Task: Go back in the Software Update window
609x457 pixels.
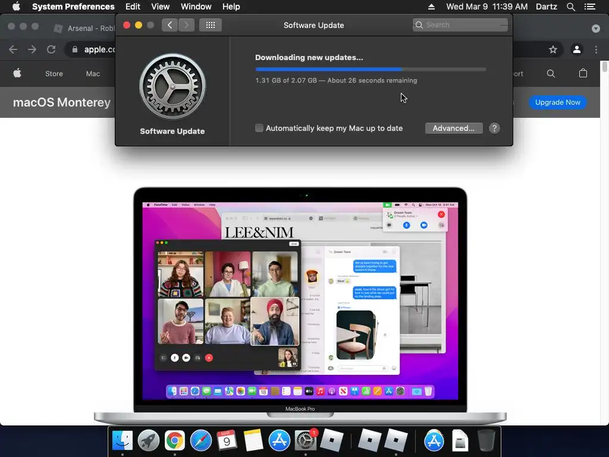Action: [169, 25]
